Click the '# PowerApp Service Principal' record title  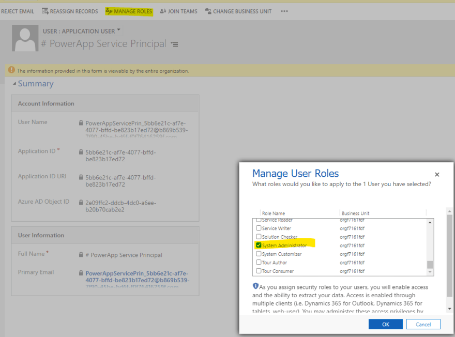(103, 43)
